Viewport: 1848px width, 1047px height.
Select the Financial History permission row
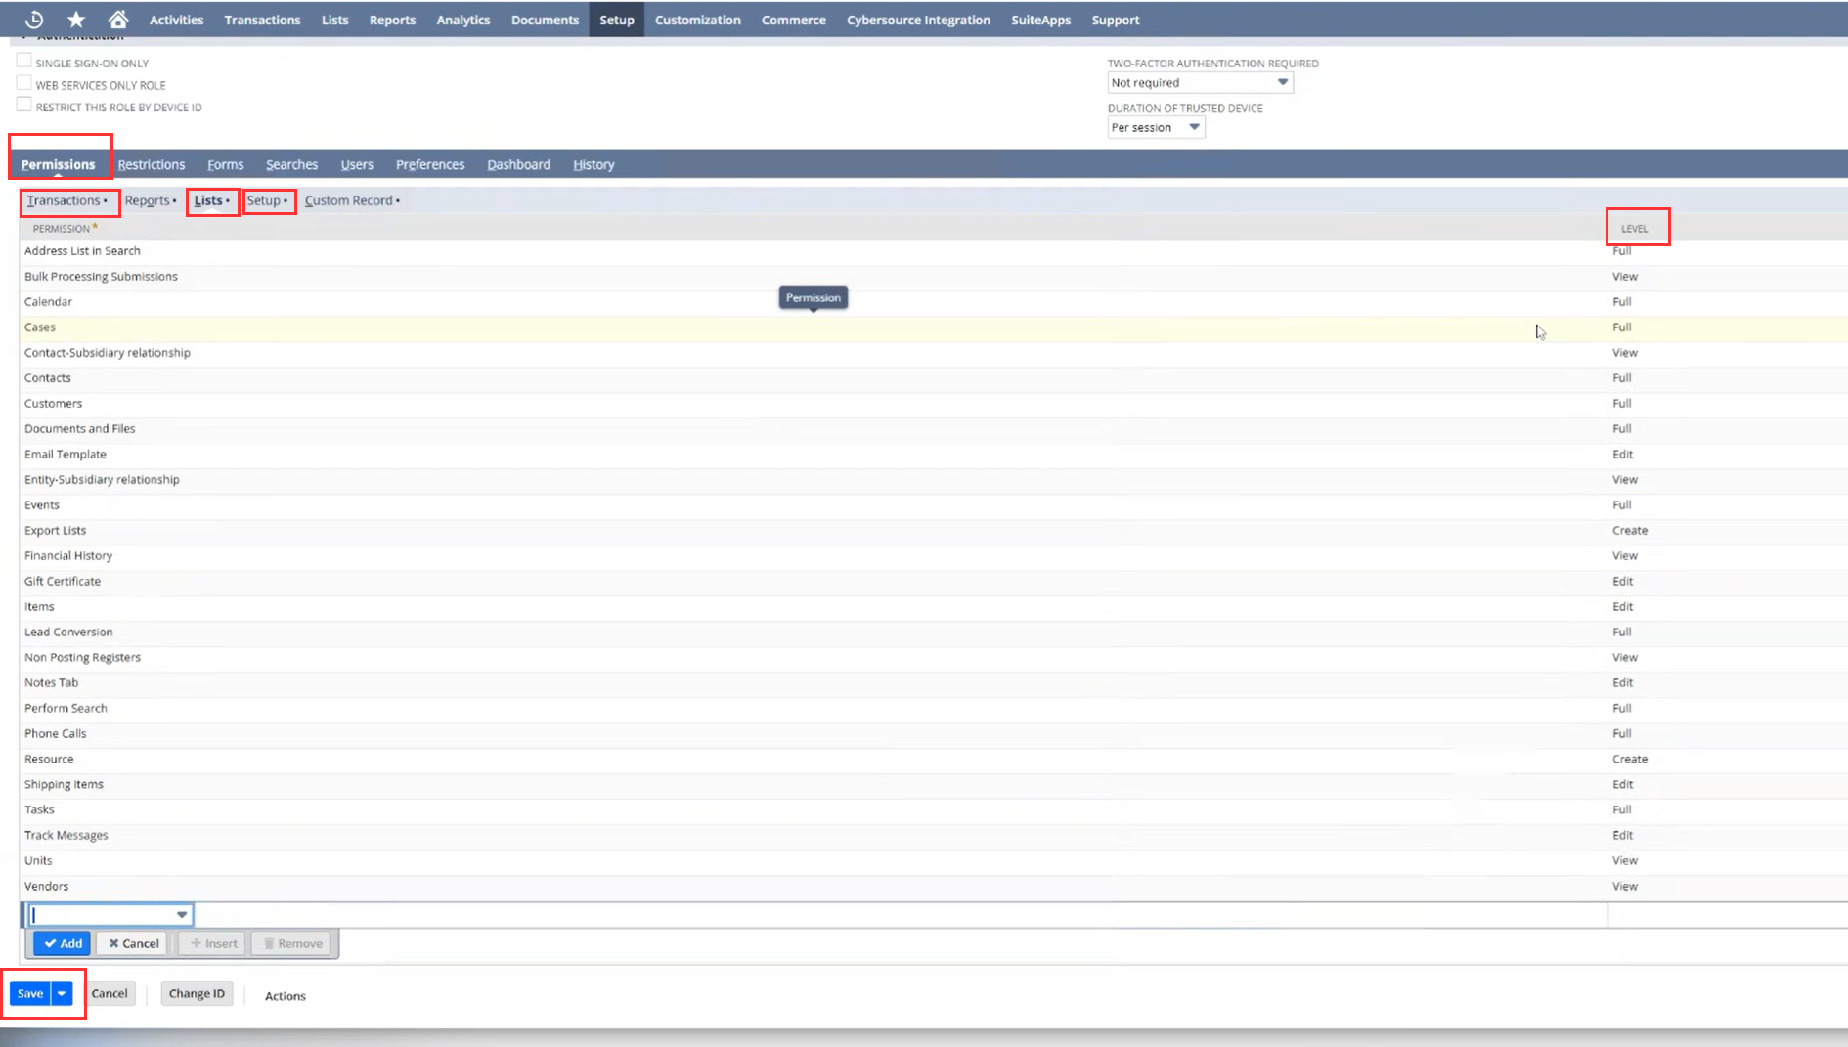pyautogui.click(x=934, y=556)
